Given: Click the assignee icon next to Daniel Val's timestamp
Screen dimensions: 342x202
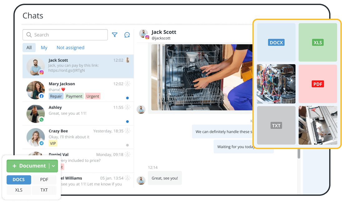Looking at the screenshot, I should [127, 154].
